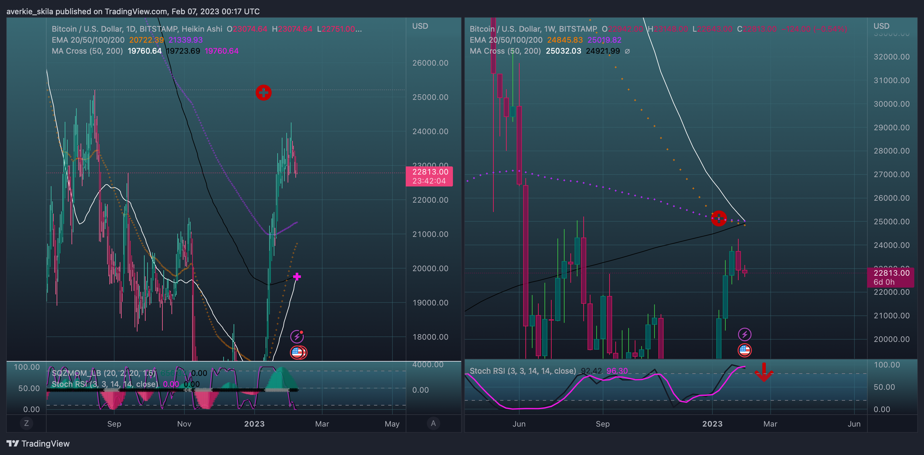
Task: Click the 2023 label on the weekly time axis
Action: tap(712, 424)
